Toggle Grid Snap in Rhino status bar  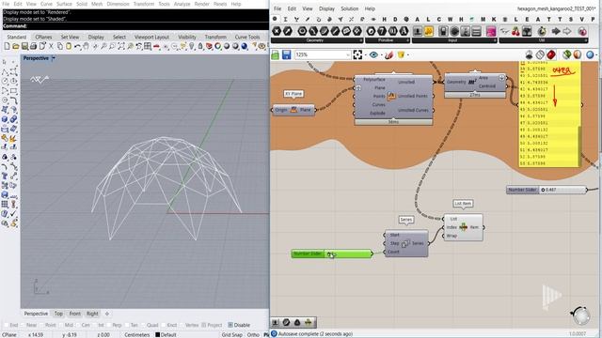(232, 334)
